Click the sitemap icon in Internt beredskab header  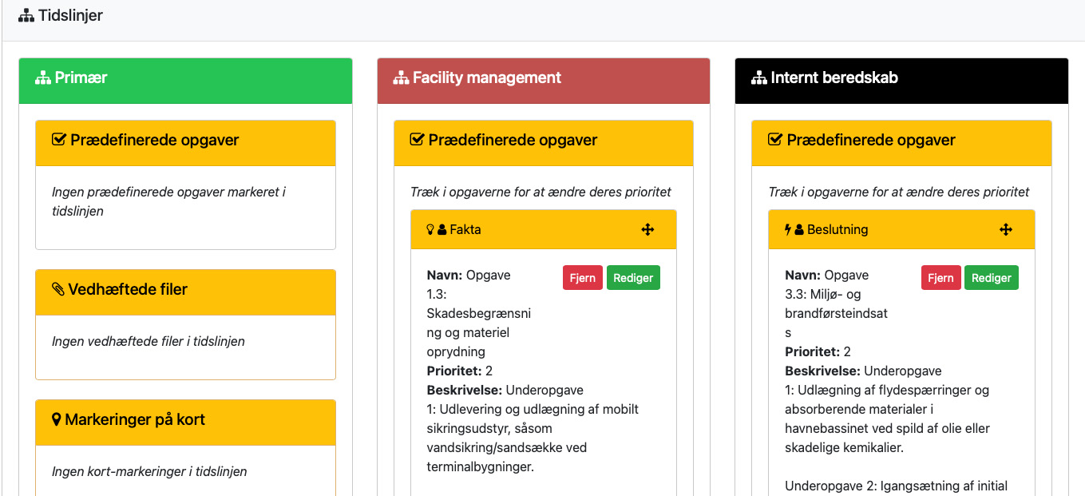coord(759,78)
